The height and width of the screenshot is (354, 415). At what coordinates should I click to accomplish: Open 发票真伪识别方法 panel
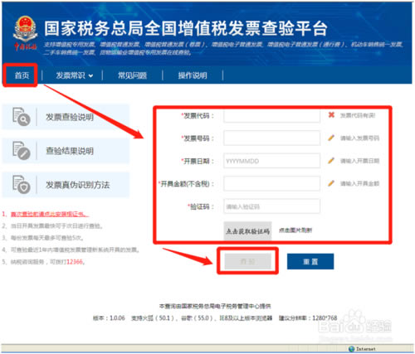click(66, 185)
